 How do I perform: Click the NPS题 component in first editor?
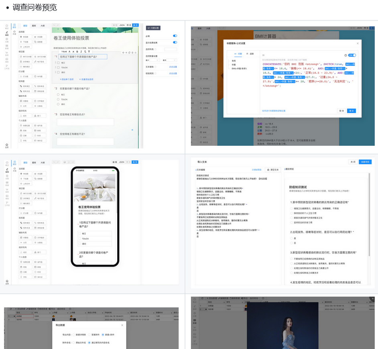click(x=40, y=76)
